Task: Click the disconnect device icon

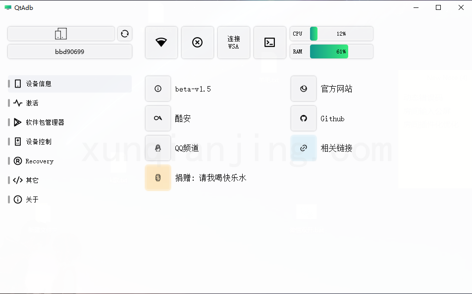Action: point(197,42)
